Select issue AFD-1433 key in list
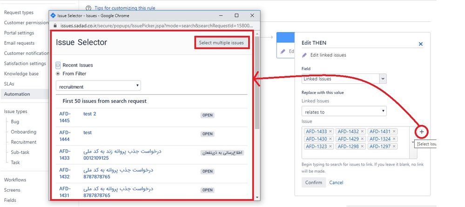Image resolution: width=465 pixels, height=207 pixels. (x=65, y=154)
